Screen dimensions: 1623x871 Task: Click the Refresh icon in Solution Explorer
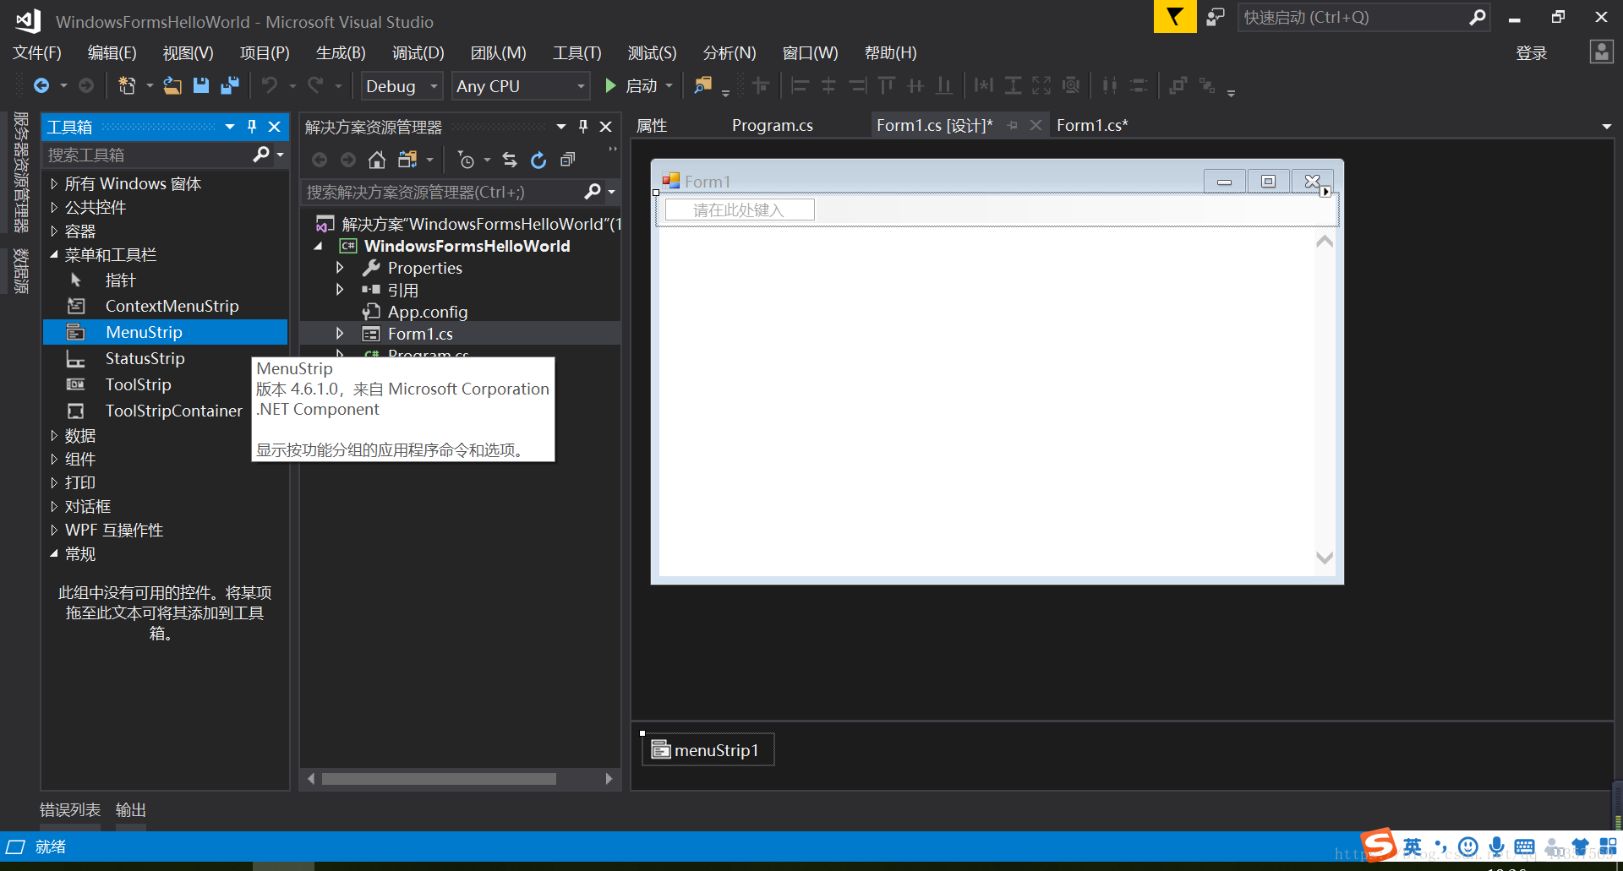(538, 160)
